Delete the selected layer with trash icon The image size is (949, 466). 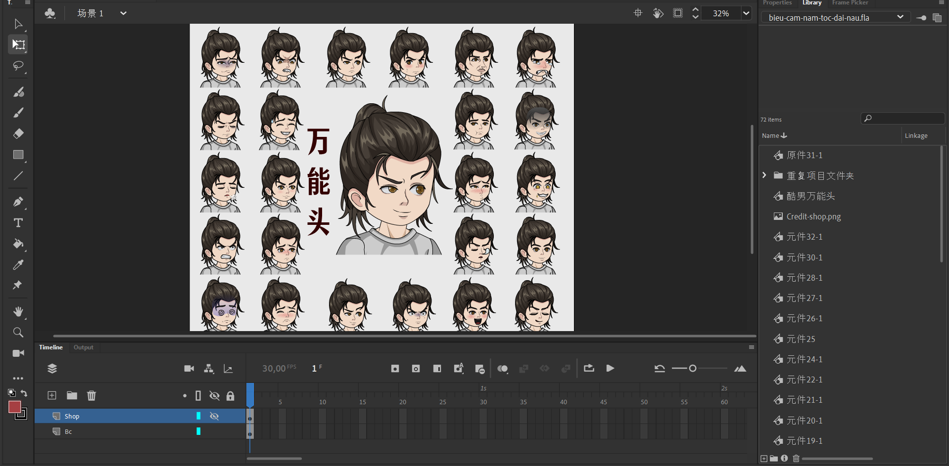click(92, 395)
